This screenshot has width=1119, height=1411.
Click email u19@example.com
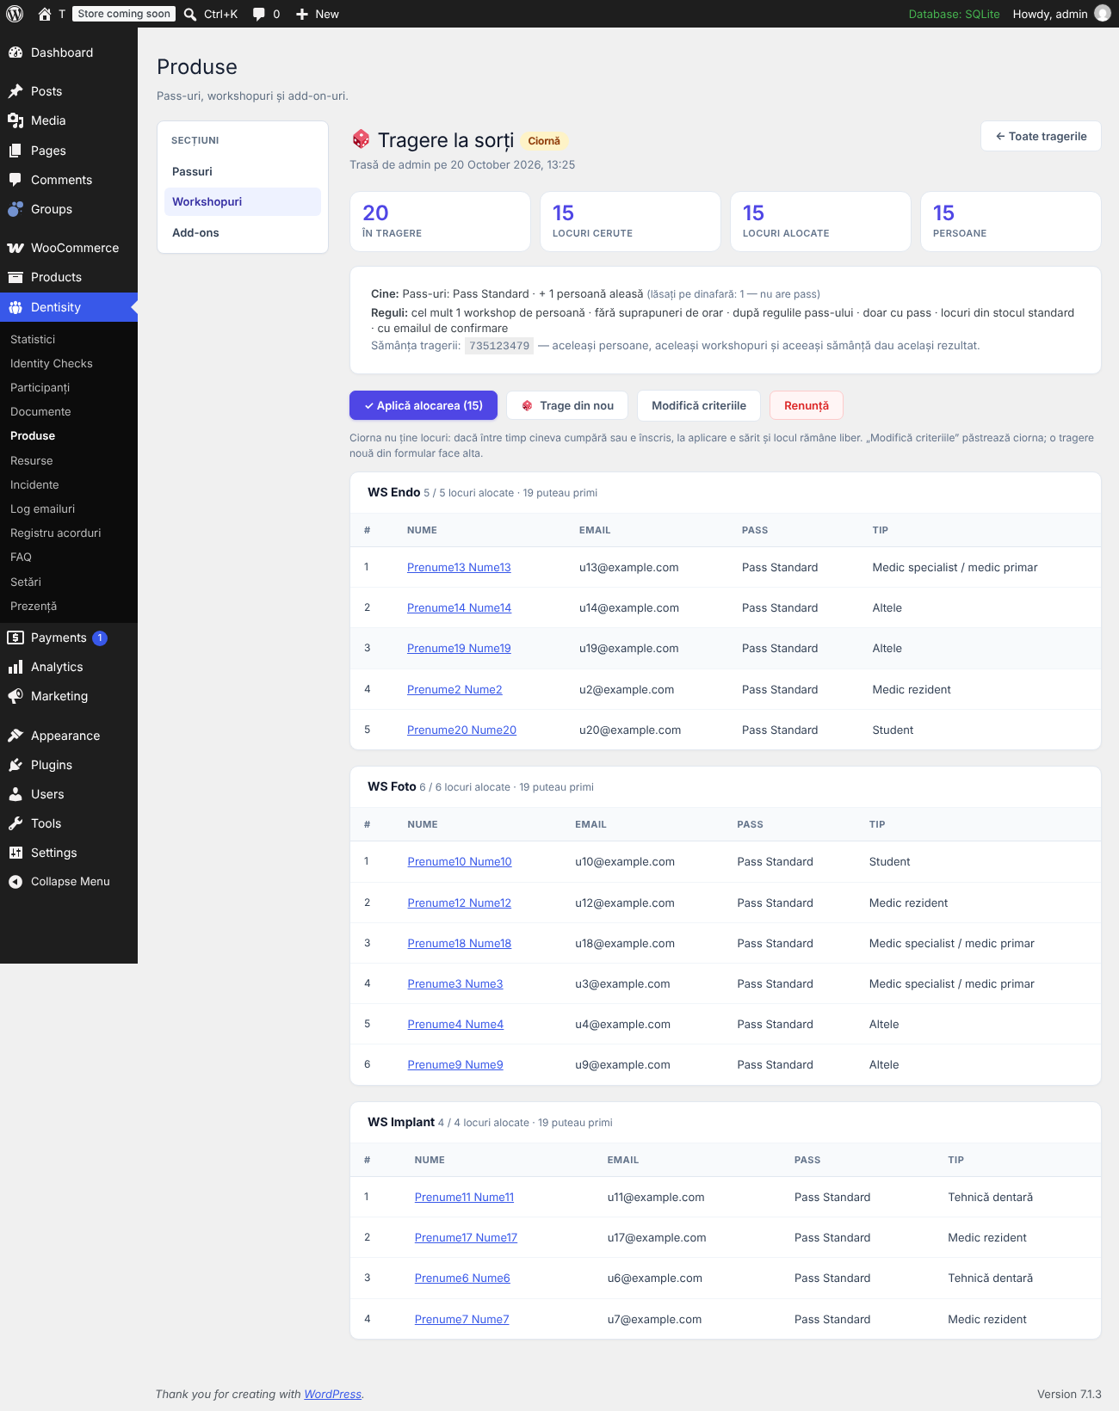pyautogui.click(x=629, y=649)
